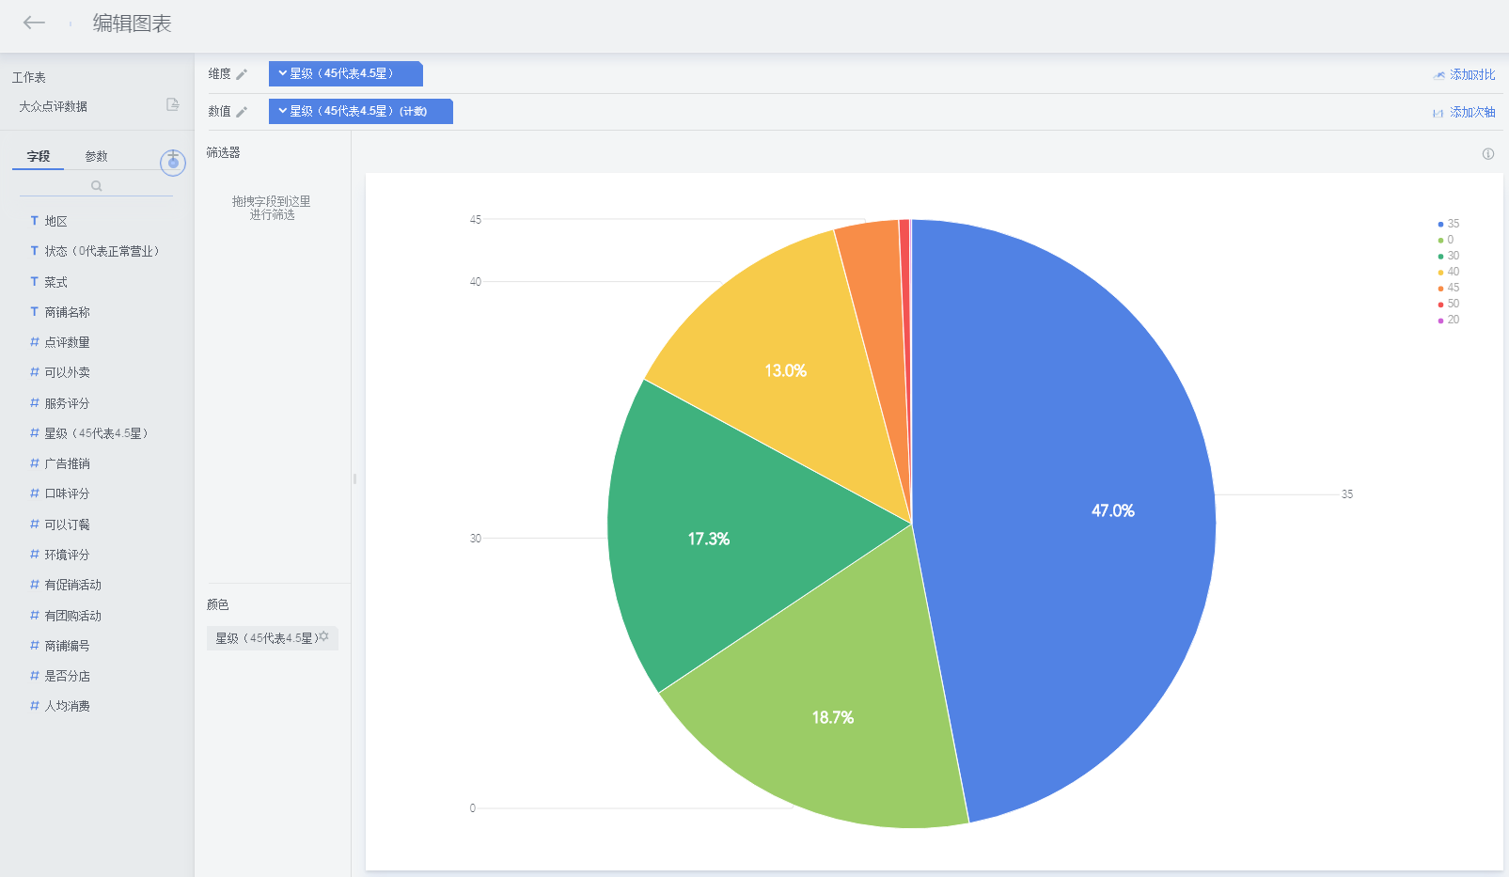
Task: Click the 添加次轴 axis icon
Action: (1438, 113)
